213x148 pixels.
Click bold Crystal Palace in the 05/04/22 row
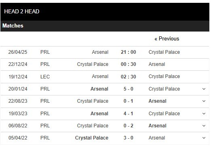(92, 138)
